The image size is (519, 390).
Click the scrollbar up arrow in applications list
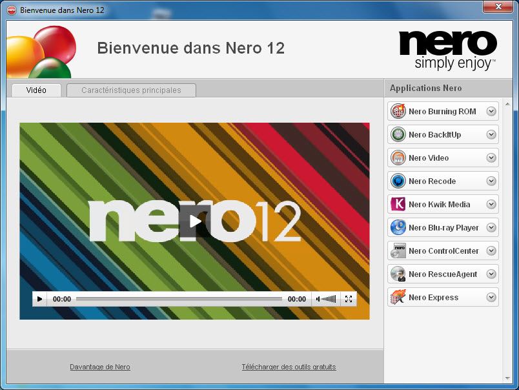coord(507,105)
